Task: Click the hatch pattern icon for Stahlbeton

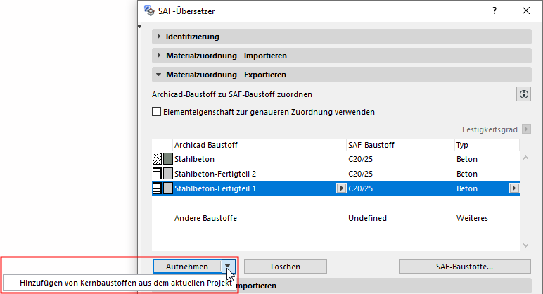Action: coord(157,160)
